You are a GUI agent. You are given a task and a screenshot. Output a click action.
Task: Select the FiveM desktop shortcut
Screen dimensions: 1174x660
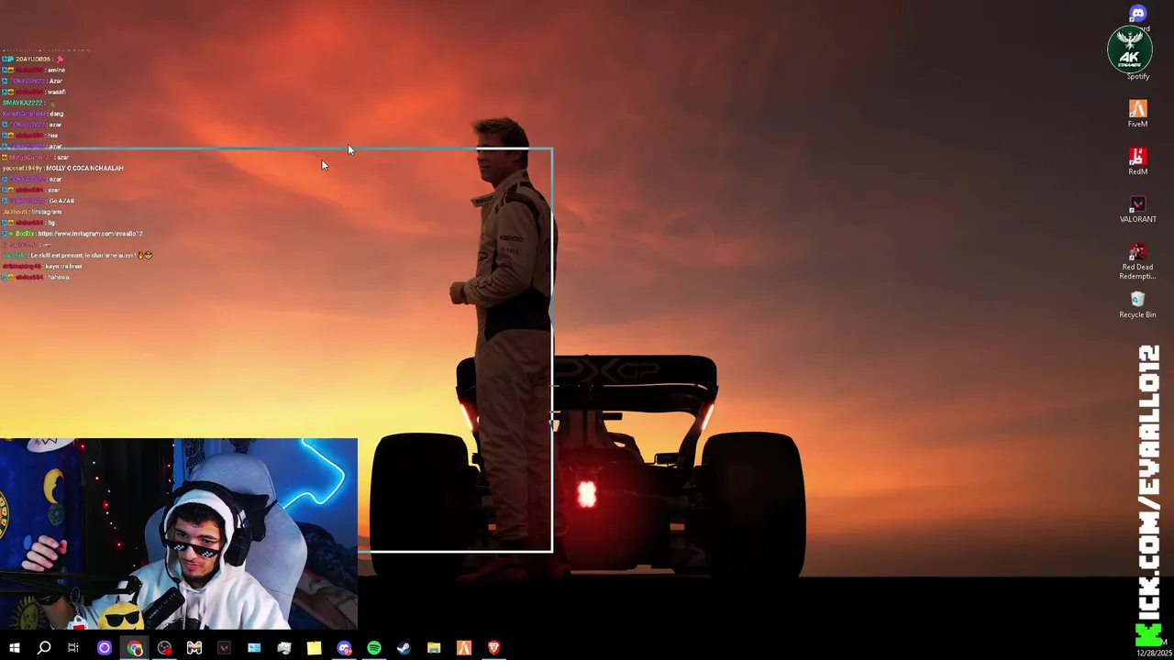(x=1137, y=114)
